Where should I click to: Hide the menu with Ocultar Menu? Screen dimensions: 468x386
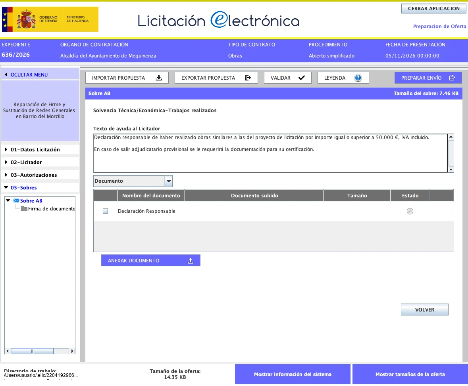click(40, 75)
